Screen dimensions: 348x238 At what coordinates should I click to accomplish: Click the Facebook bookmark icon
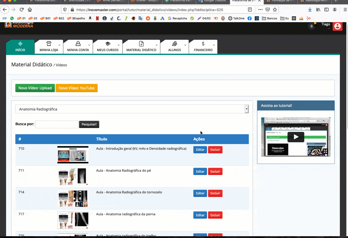[x=249, y=18]
